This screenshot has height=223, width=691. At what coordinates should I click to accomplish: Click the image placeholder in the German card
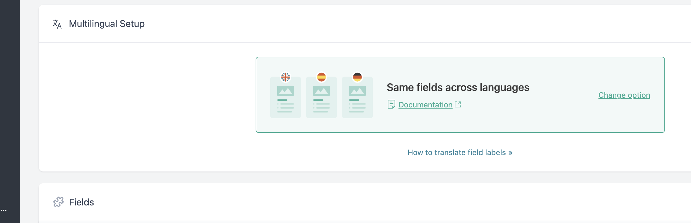point(357,91)
